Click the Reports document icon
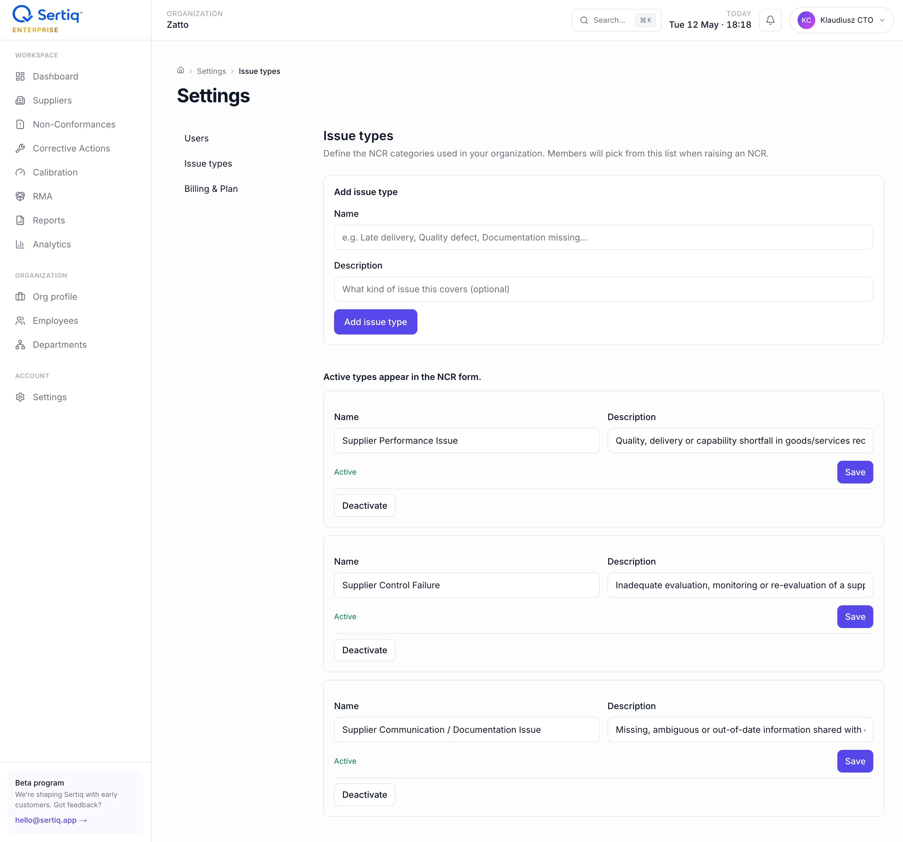Viewport: 903px width, 842px height. tap(20, 220)
